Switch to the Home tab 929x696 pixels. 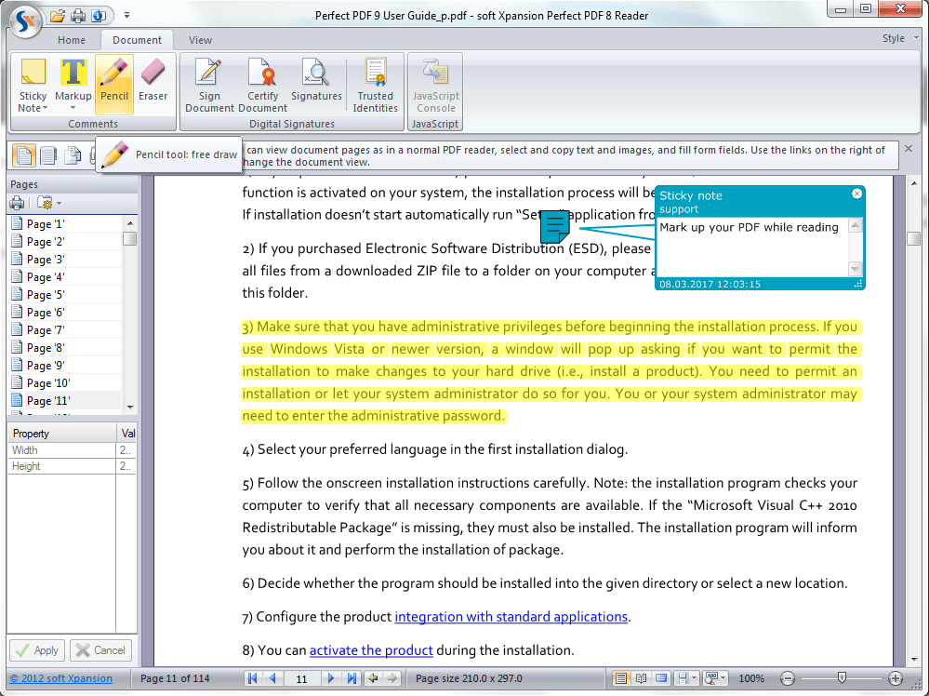pyautogui.click(x=72, y=40)
